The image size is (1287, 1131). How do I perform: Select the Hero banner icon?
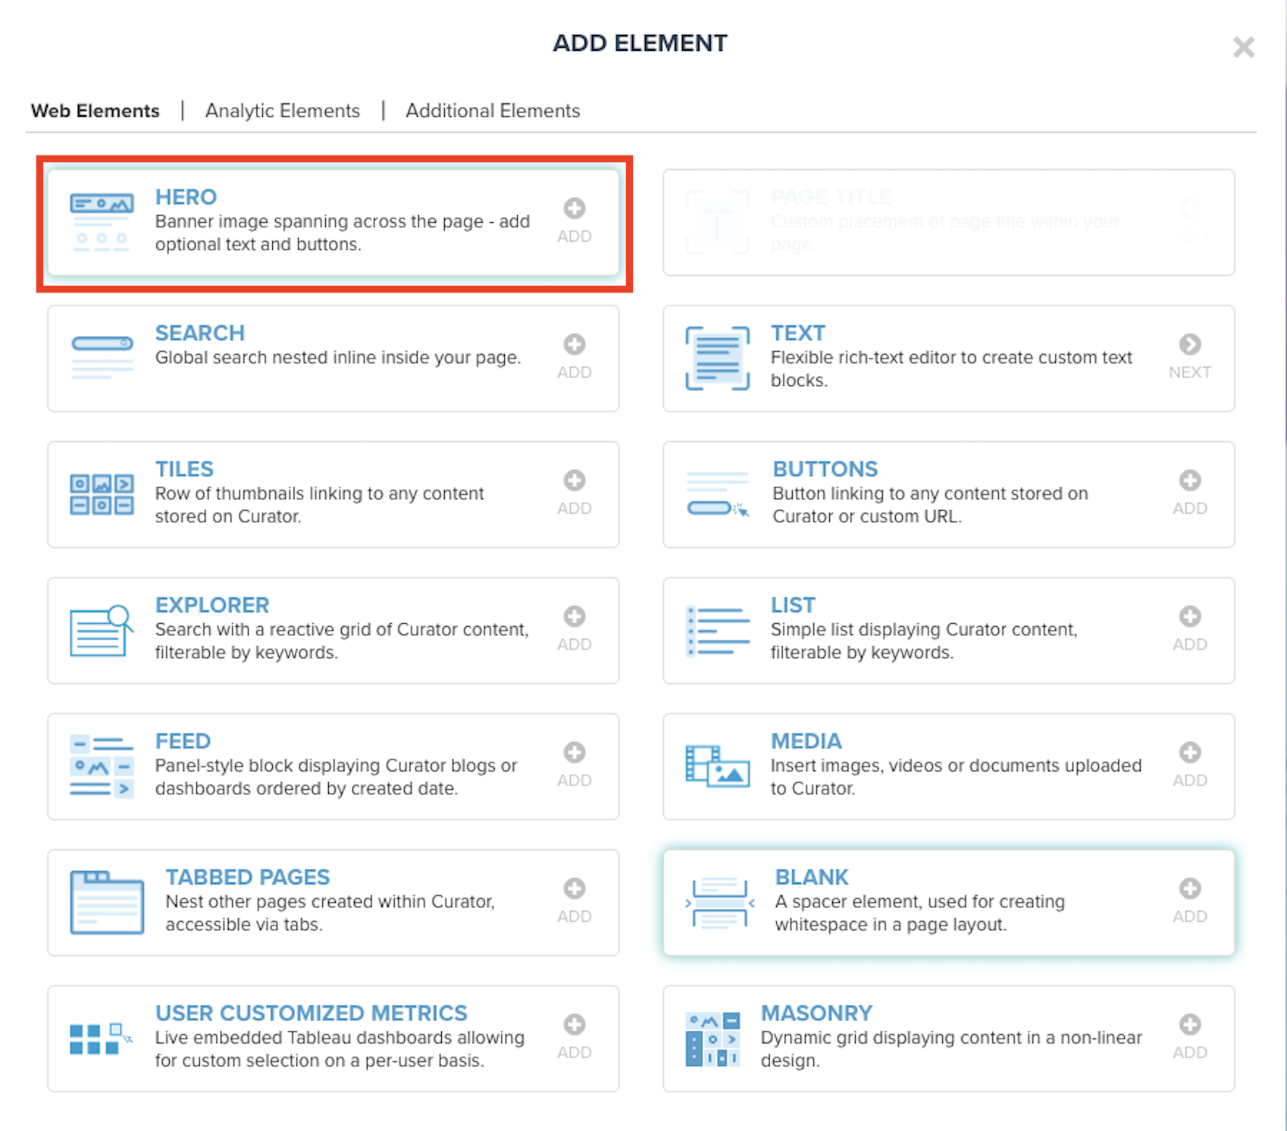(x=101, y=220)
